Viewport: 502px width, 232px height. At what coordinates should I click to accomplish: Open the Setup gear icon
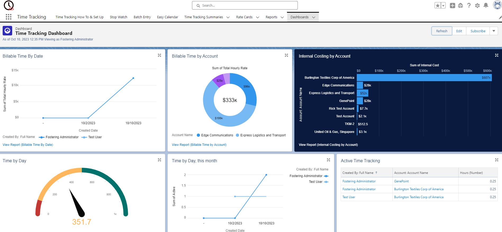coord(477,6)
